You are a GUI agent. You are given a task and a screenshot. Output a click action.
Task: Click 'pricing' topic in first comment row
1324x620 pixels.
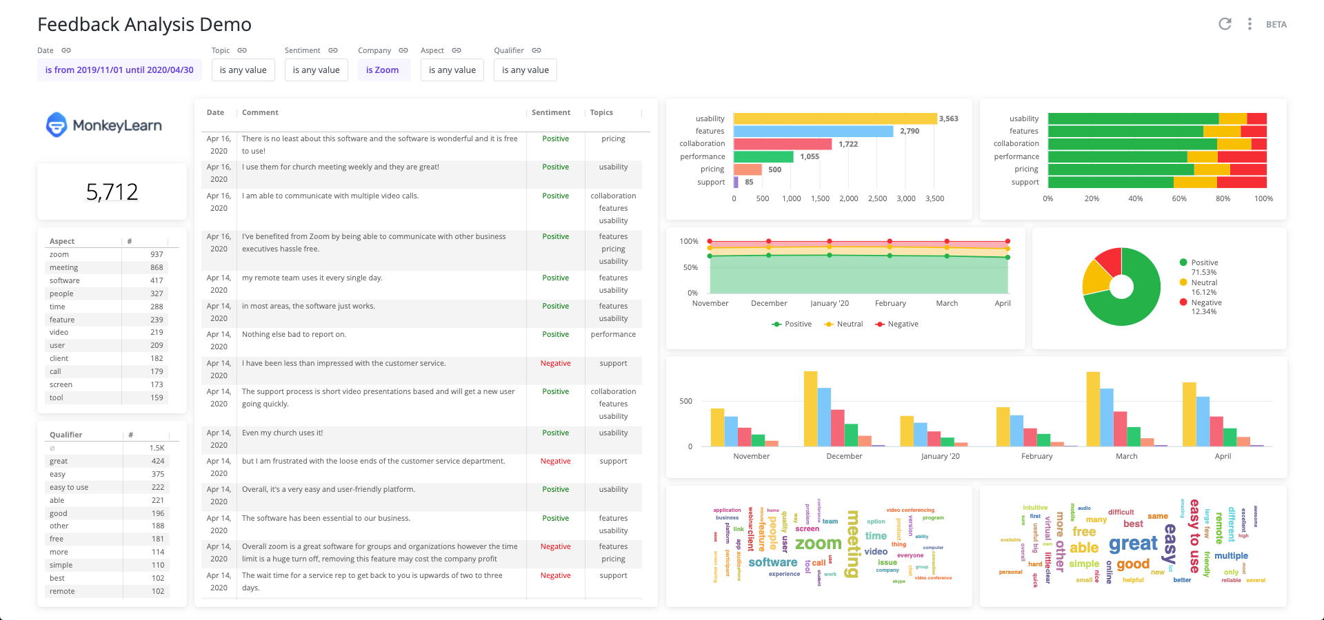[x=613, y=138]
